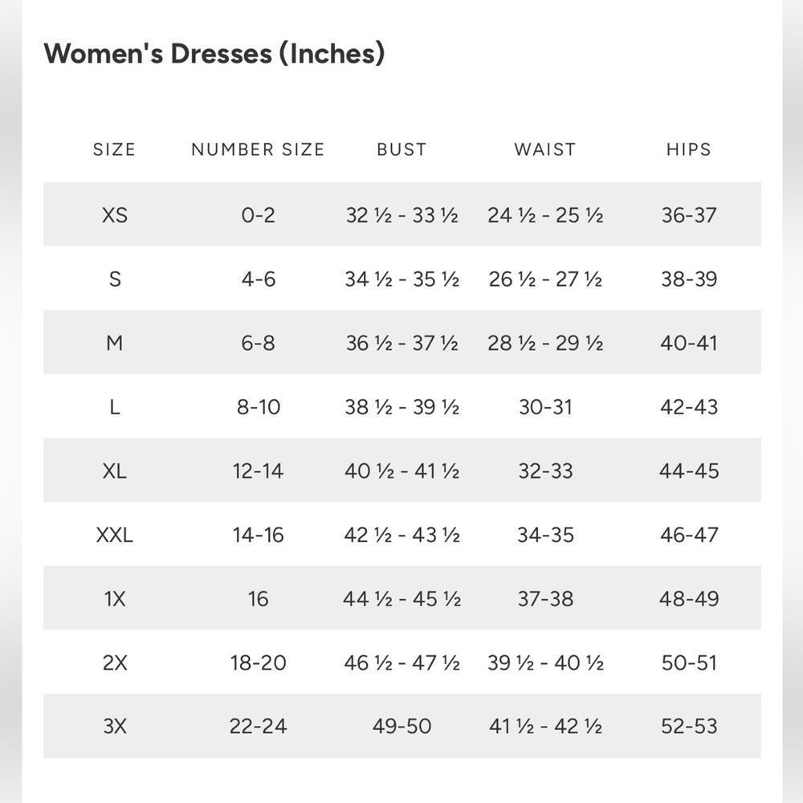Click the S size label
This screenshot has height=803, width=803.
point(115,279)
